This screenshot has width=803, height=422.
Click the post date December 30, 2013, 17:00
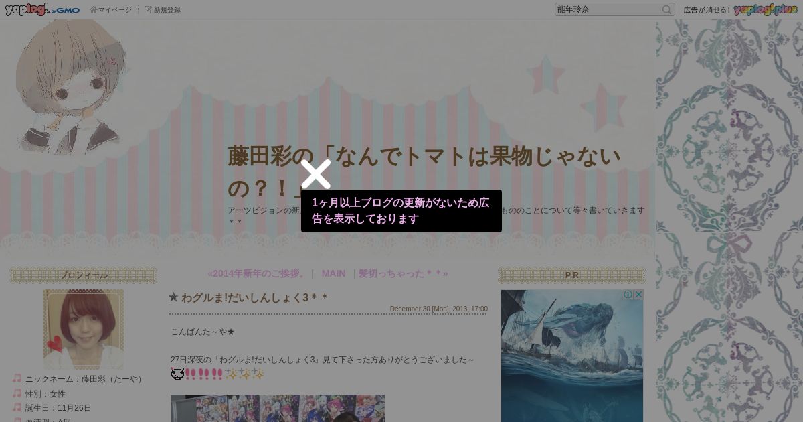click(x=439, y=309)
